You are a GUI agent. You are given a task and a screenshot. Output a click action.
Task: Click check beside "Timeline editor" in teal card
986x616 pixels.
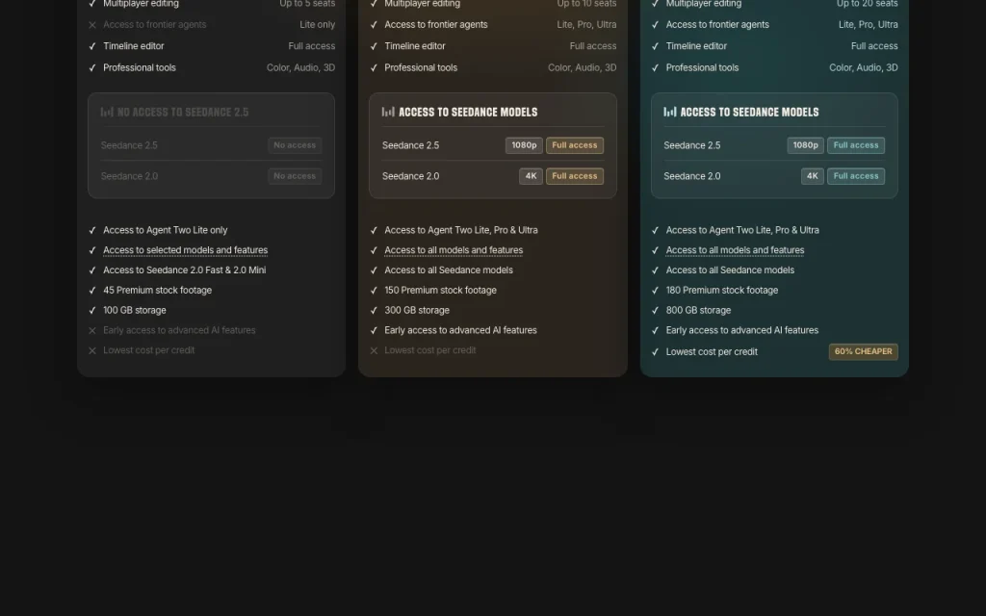click(x=655, y=46)
